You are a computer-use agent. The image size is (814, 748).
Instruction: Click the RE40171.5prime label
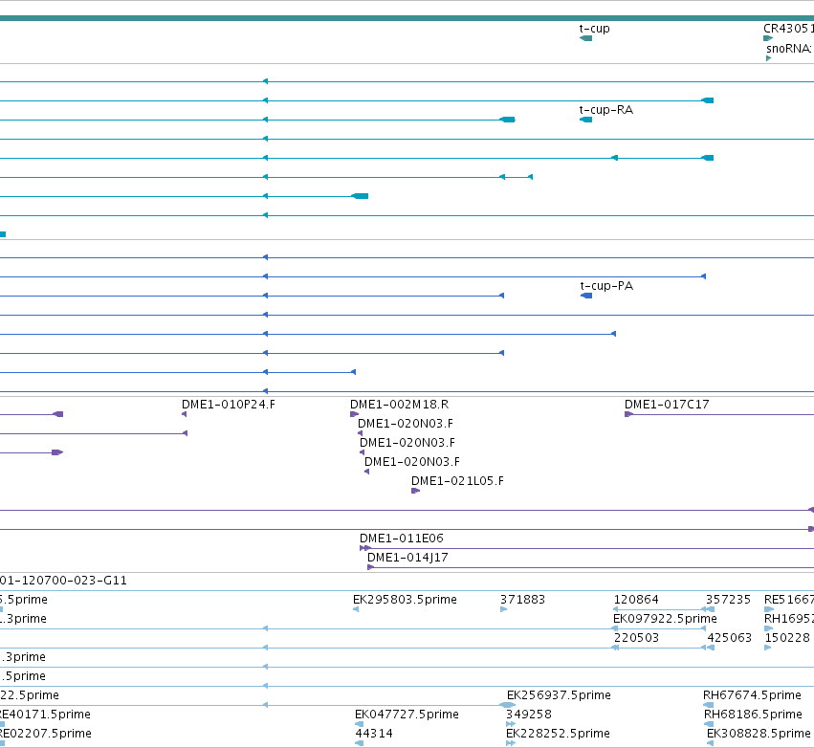[x=45, y=715]
